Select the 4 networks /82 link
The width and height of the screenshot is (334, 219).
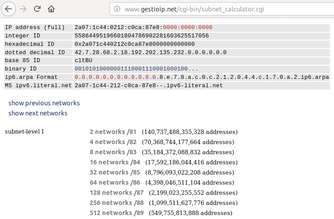(x=113, y=142)
